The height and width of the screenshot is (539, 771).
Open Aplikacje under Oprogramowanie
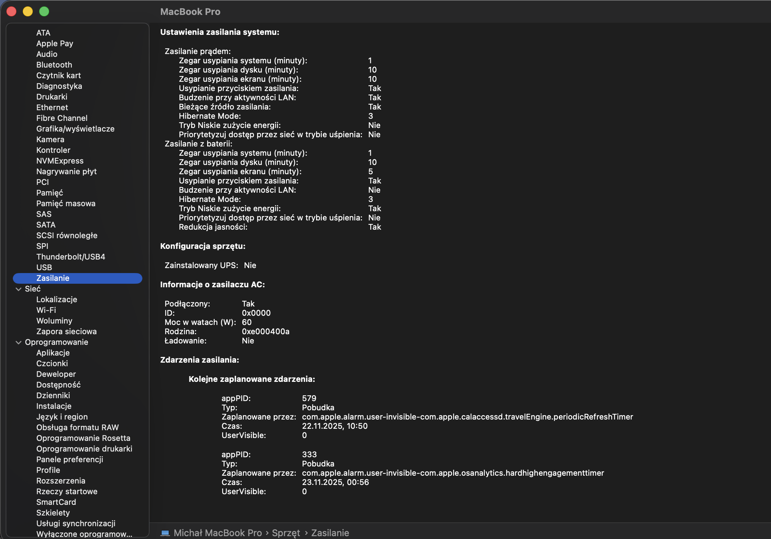[x=53, y=353]
